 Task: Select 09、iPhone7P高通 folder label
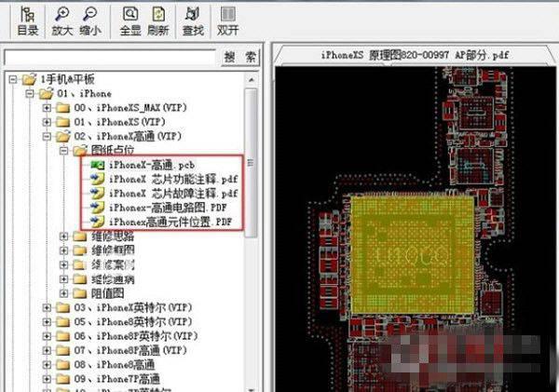tap(117, 379)
